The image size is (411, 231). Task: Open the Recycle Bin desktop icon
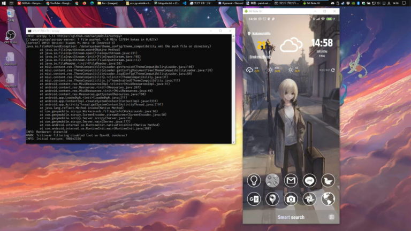(11, 15)
